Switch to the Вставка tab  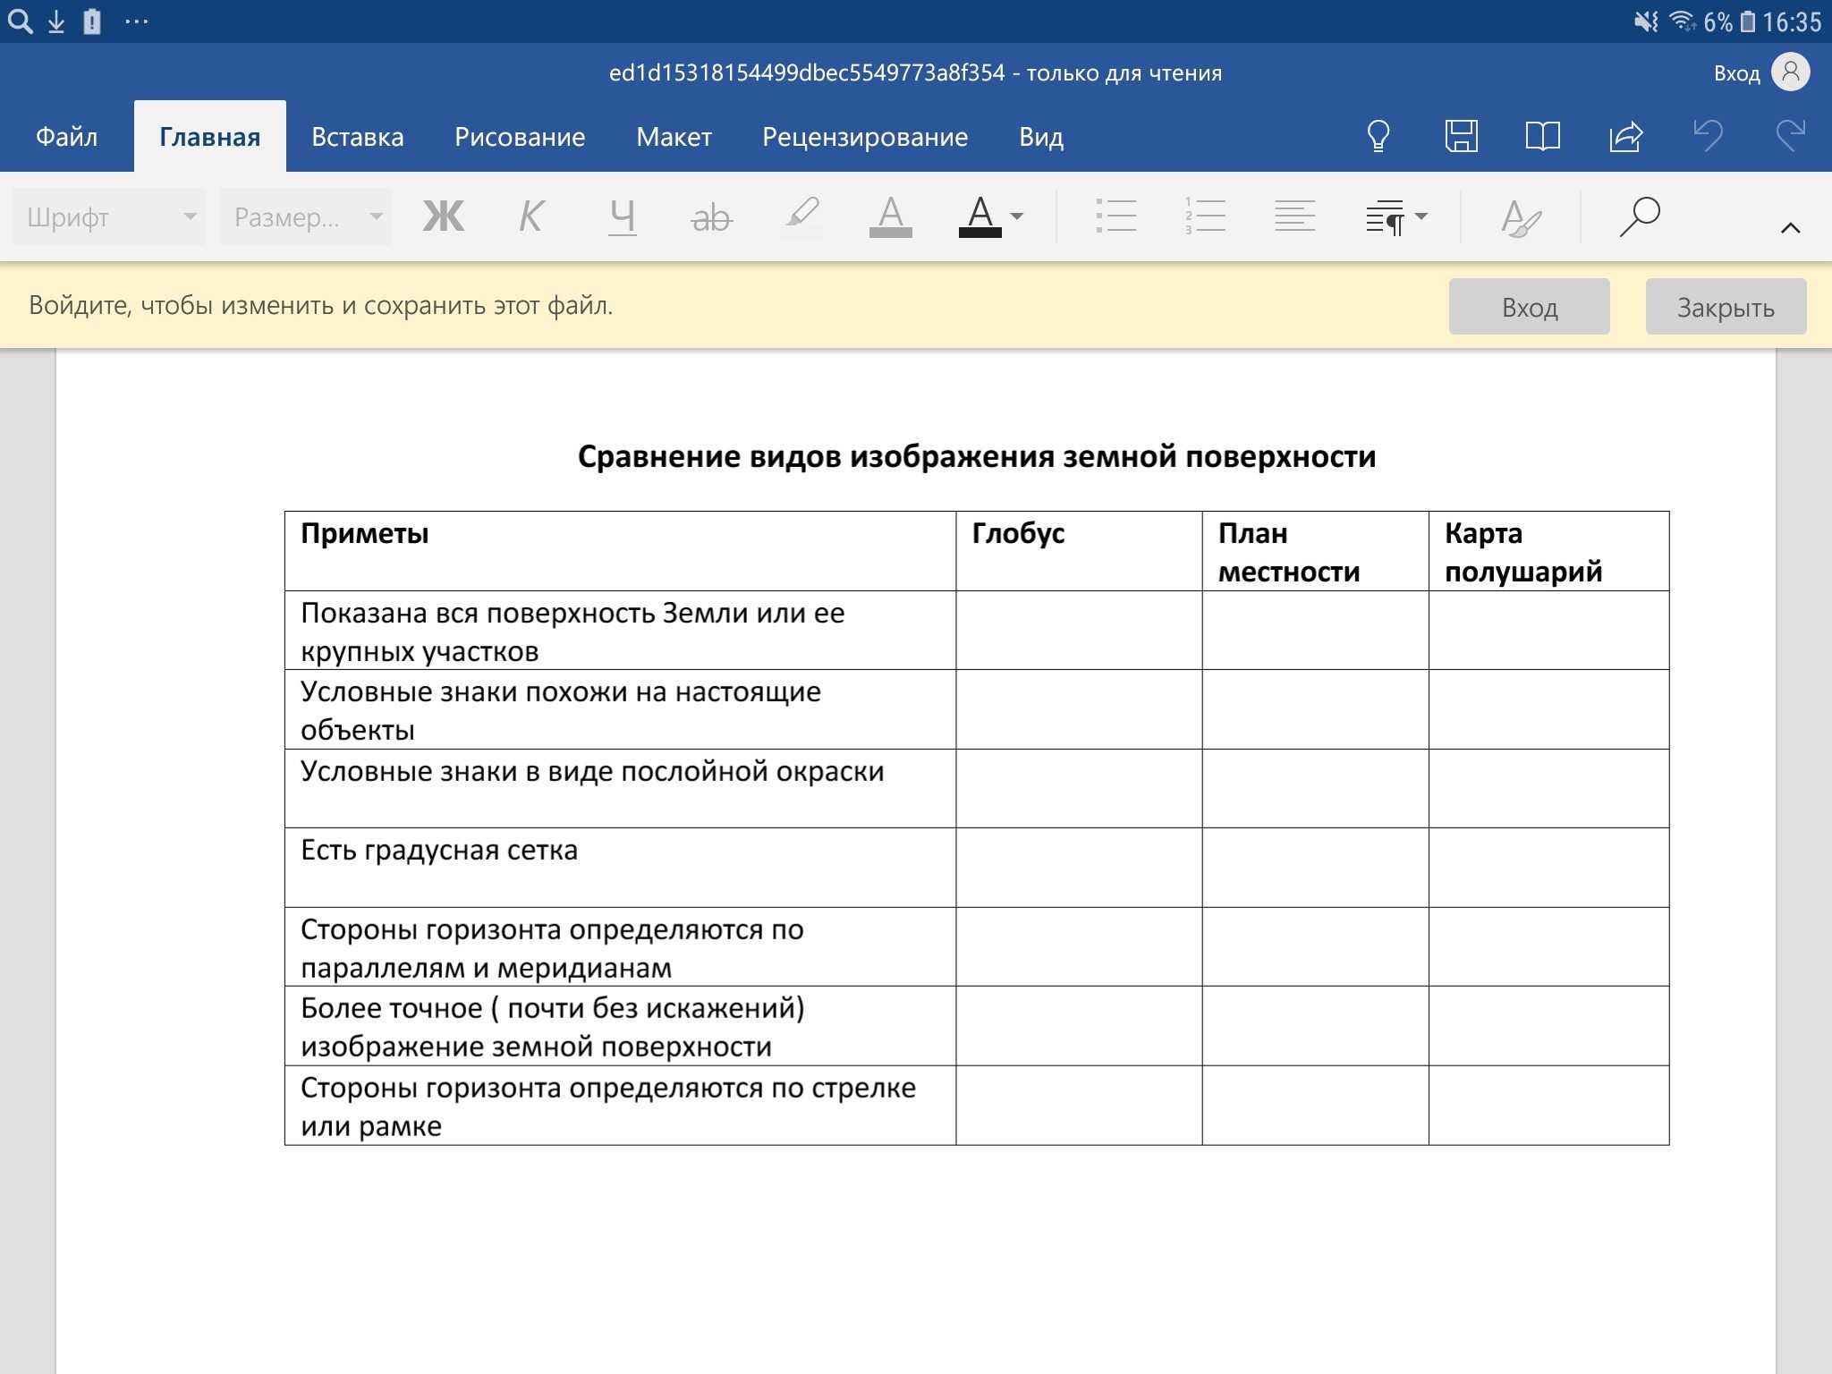(x=357, y=137)
